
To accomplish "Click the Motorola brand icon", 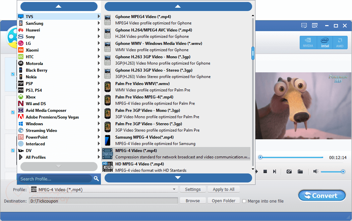I will [21, 63].
